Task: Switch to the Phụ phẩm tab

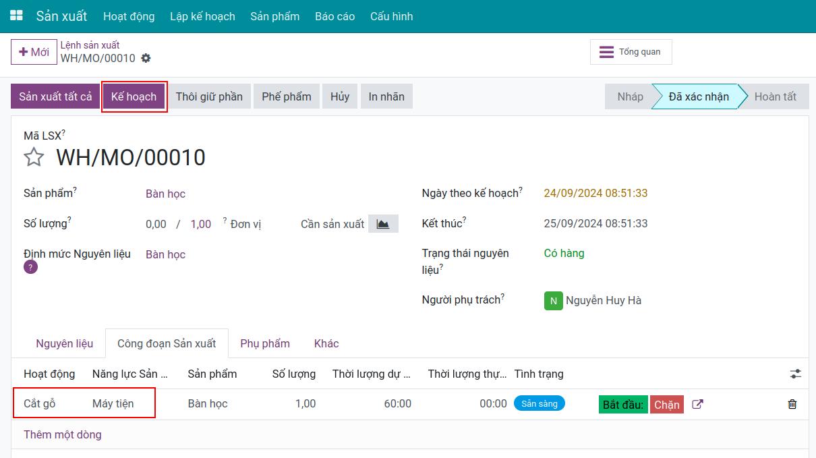Action: 265,343
